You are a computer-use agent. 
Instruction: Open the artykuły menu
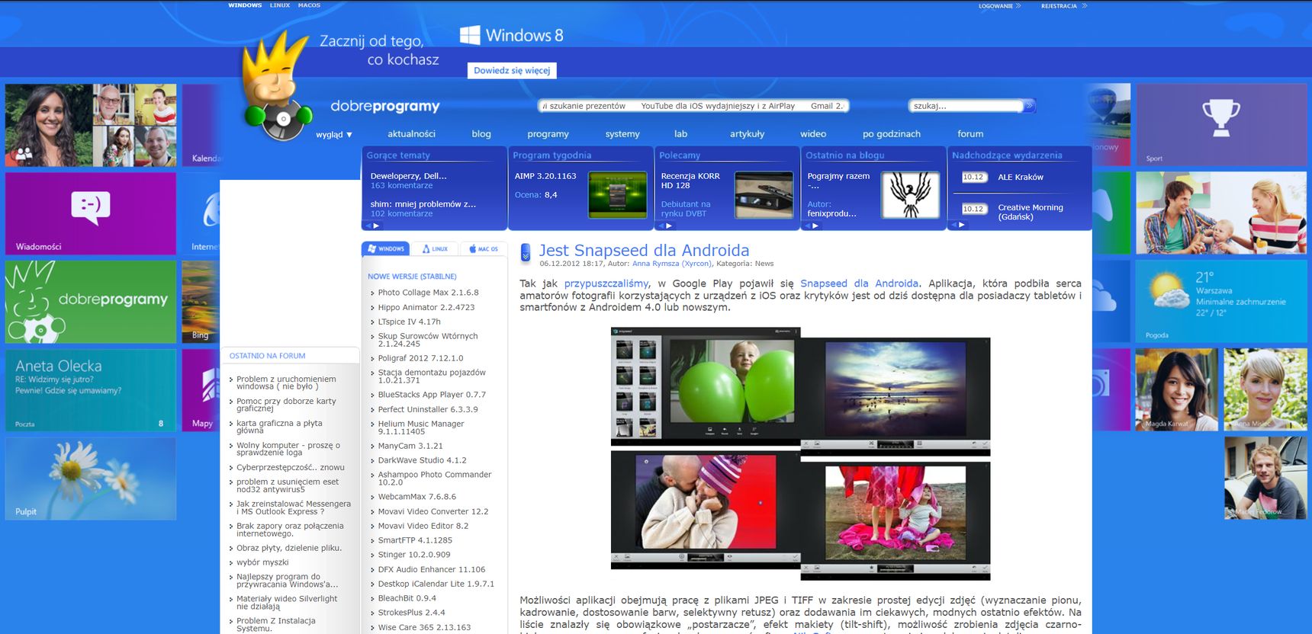pos(747,134)
